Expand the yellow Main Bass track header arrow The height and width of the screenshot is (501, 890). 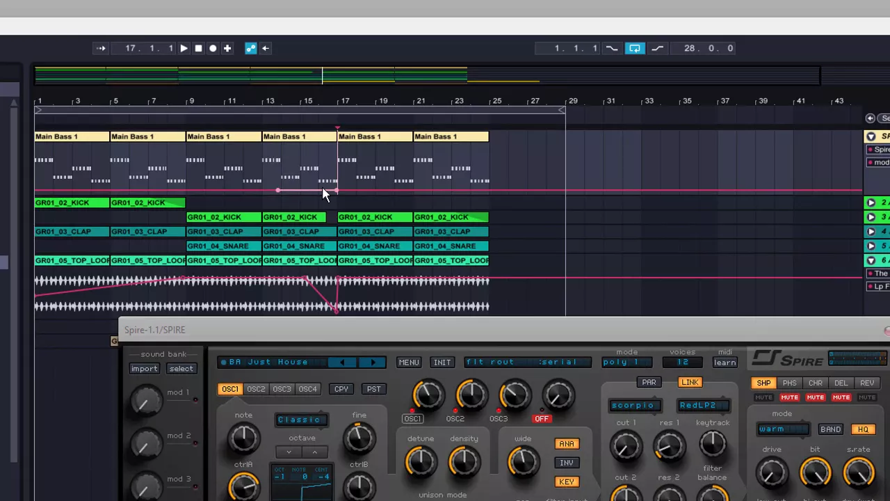pos(871,136)
